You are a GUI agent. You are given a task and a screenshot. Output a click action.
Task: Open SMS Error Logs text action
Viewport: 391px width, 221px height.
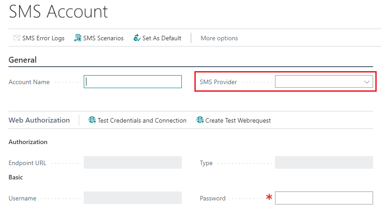(x=43, y=38)
